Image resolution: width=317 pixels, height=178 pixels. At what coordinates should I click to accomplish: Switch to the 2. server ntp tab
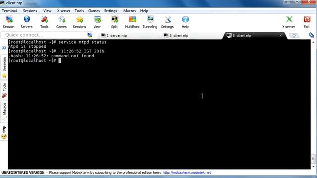click(x=129, y=35)
